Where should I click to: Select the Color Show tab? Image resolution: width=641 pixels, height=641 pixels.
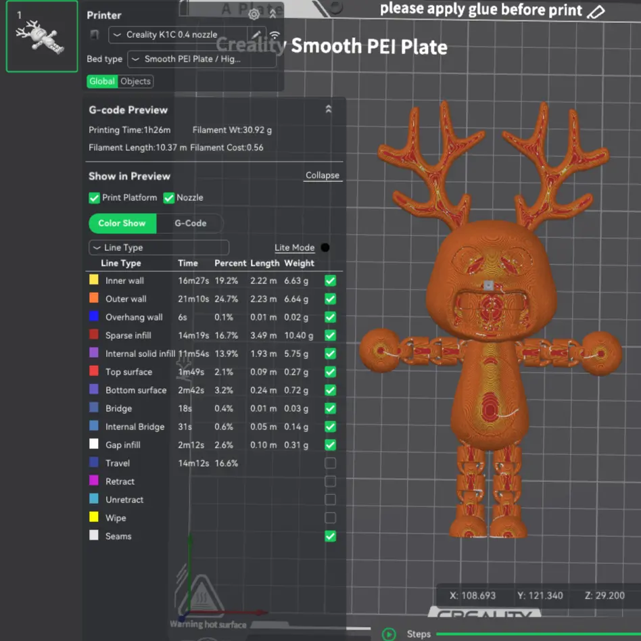pos(122,223)
